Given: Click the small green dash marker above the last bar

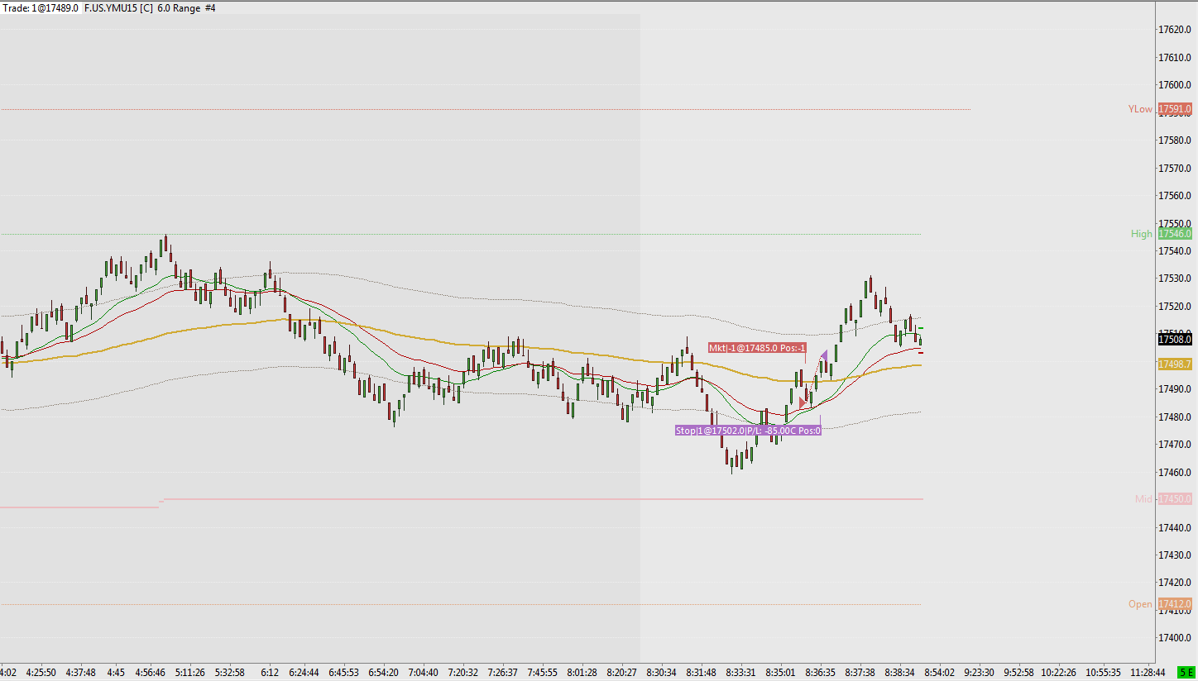Looking at the screenshot, I should (921, 328).
